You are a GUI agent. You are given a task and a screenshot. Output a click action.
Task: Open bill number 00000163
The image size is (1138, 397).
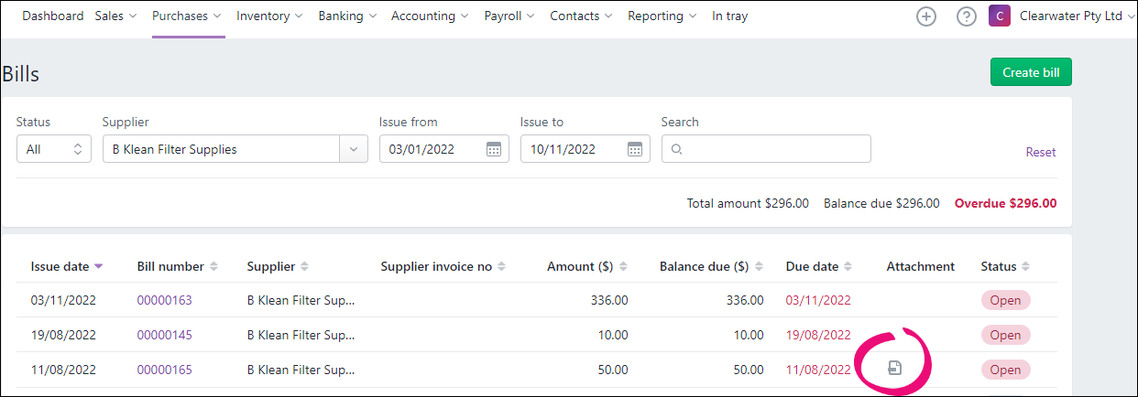click(x=165, y=300)
